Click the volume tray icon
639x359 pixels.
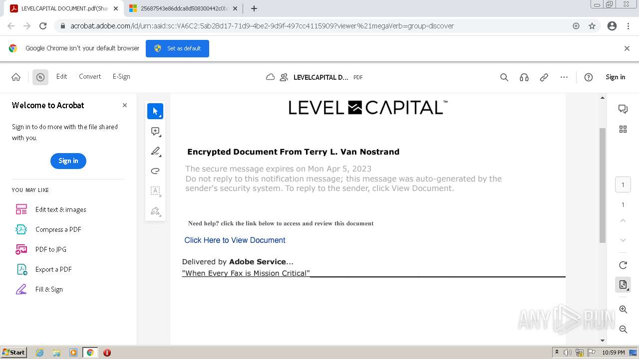(568, 353)
